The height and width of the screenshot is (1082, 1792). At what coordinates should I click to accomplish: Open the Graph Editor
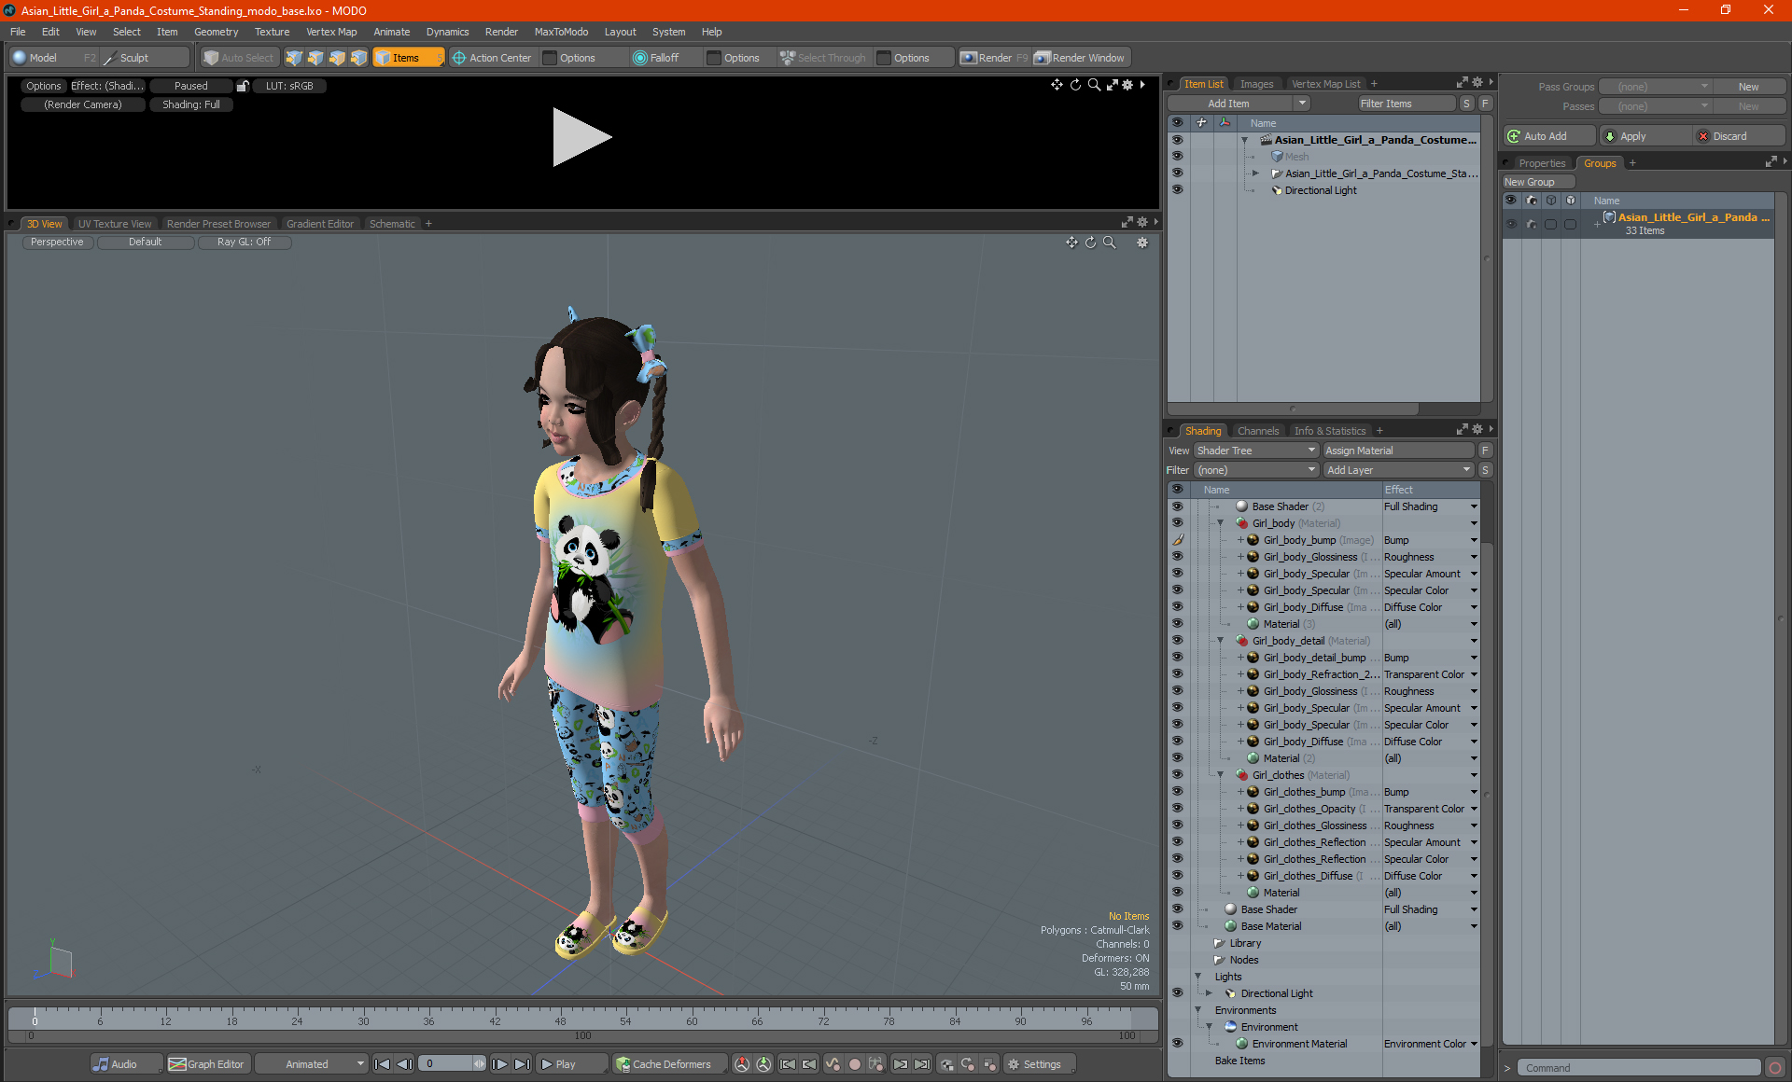coord(207,1064)
